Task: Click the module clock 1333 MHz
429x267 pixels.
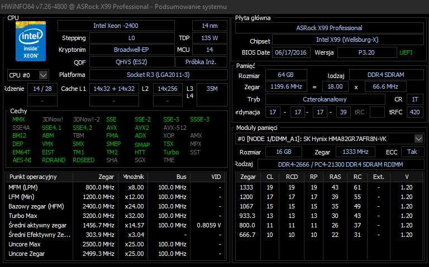Action: pos(355,152)
